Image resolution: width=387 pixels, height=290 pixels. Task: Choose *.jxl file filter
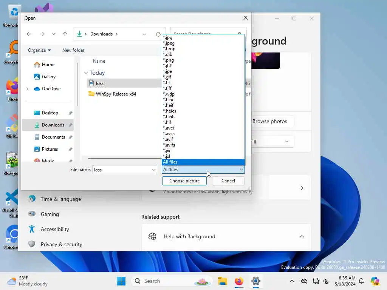(x=203, y=157)
